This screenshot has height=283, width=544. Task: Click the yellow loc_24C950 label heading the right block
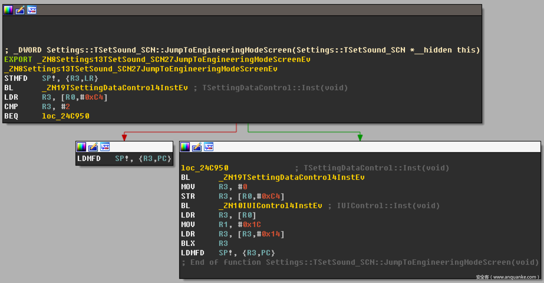205,168
